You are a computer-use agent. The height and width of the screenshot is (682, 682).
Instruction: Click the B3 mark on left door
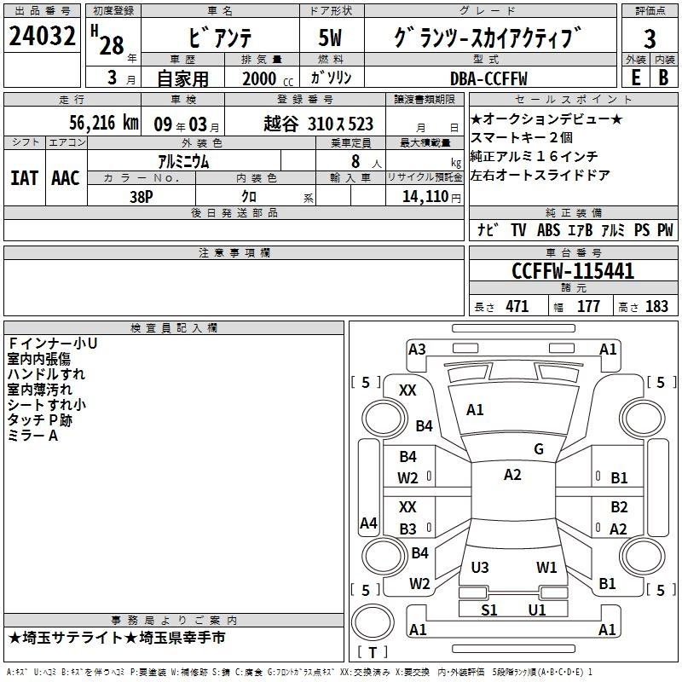point(408,529)
